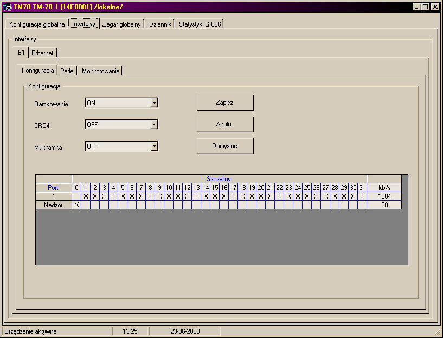Select the Interfejsy tab
443x338 pixels.
coord(84,24)
